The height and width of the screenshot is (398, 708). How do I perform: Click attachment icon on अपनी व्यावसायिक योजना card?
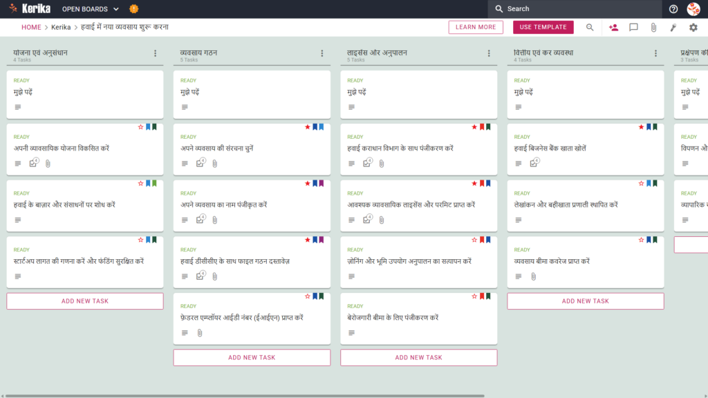tap(48, 164)
